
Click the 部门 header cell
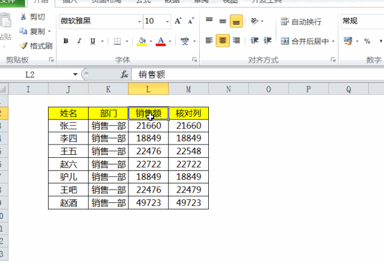pyautogui.click(x=108, y=113)
